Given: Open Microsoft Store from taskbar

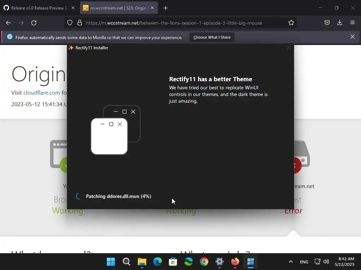Looking at the screenshot, I should (173, 262).
